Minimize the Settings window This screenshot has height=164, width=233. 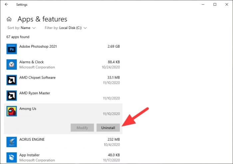[203, 4]
